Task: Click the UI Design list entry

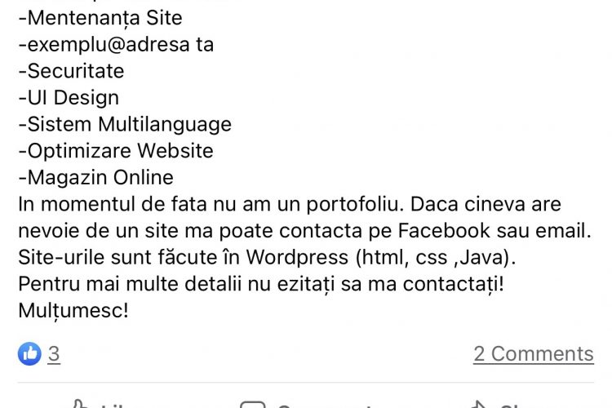Action: point(69,98)
